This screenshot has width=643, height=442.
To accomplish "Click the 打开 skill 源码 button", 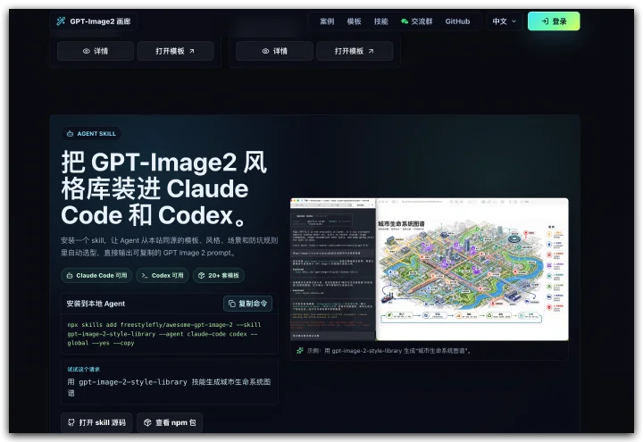I will click(x=96, y=422).
